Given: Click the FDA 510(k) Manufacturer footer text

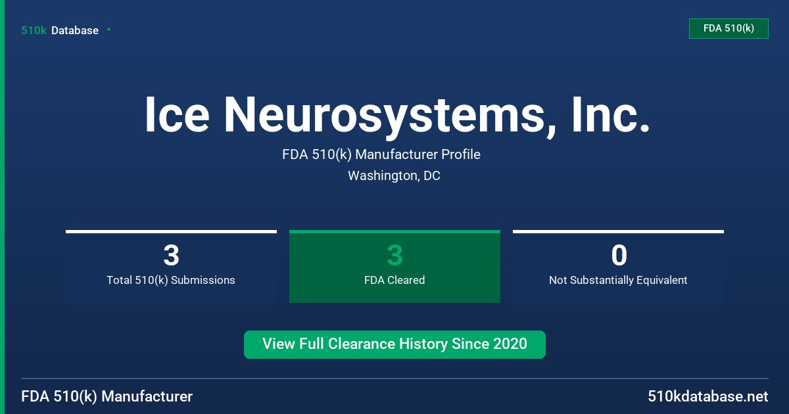Looking at the screenshot, I should [107, 397].
